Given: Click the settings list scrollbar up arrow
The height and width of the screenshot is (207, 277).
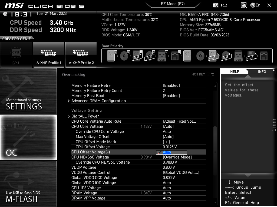Looking at the screenshot, I should pos(215,86).
